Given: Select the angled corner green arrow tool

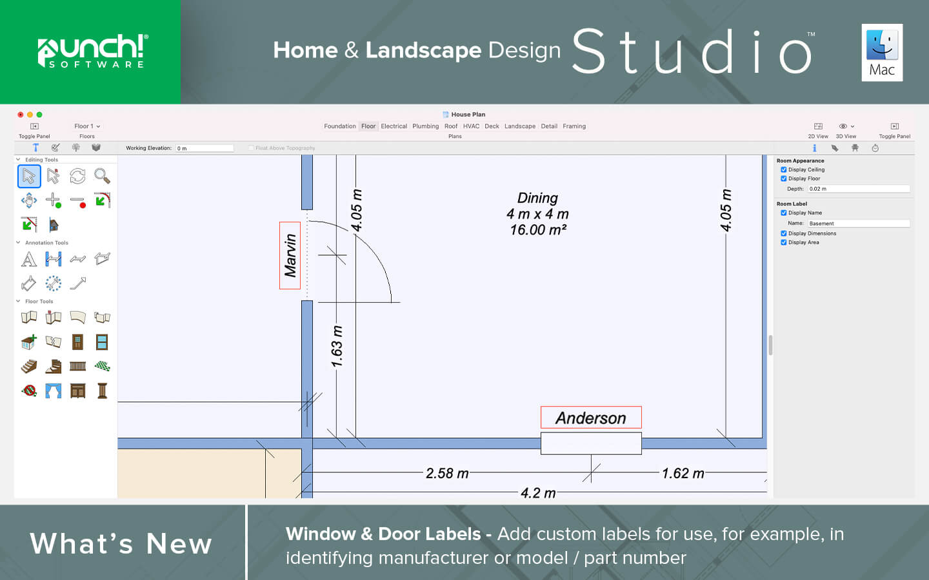Looking at the screenshot, I should click(29, 224).
